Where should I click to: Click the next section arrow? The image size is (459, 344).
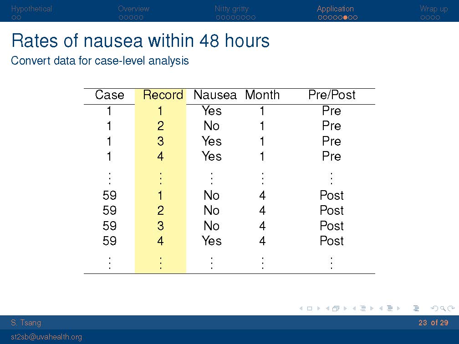point(398,309)
